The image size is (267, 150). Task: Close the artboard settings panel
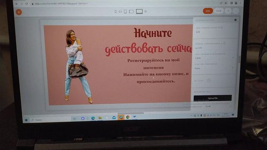point(235,20)
